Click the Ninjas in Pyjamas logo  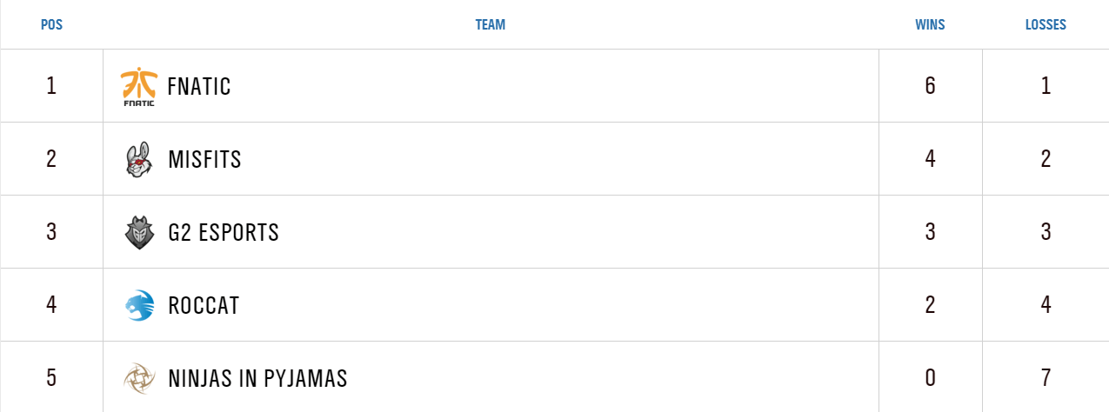point(138,378)
